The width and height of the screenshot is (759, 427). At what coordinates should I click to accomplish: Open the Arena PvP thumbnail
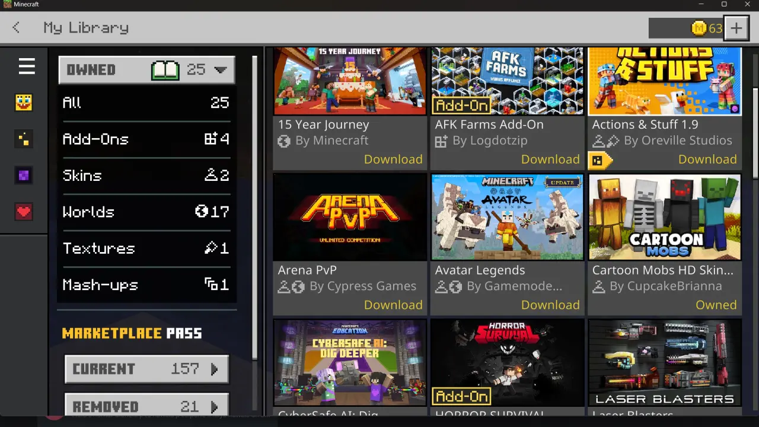[x=350, y=217]
